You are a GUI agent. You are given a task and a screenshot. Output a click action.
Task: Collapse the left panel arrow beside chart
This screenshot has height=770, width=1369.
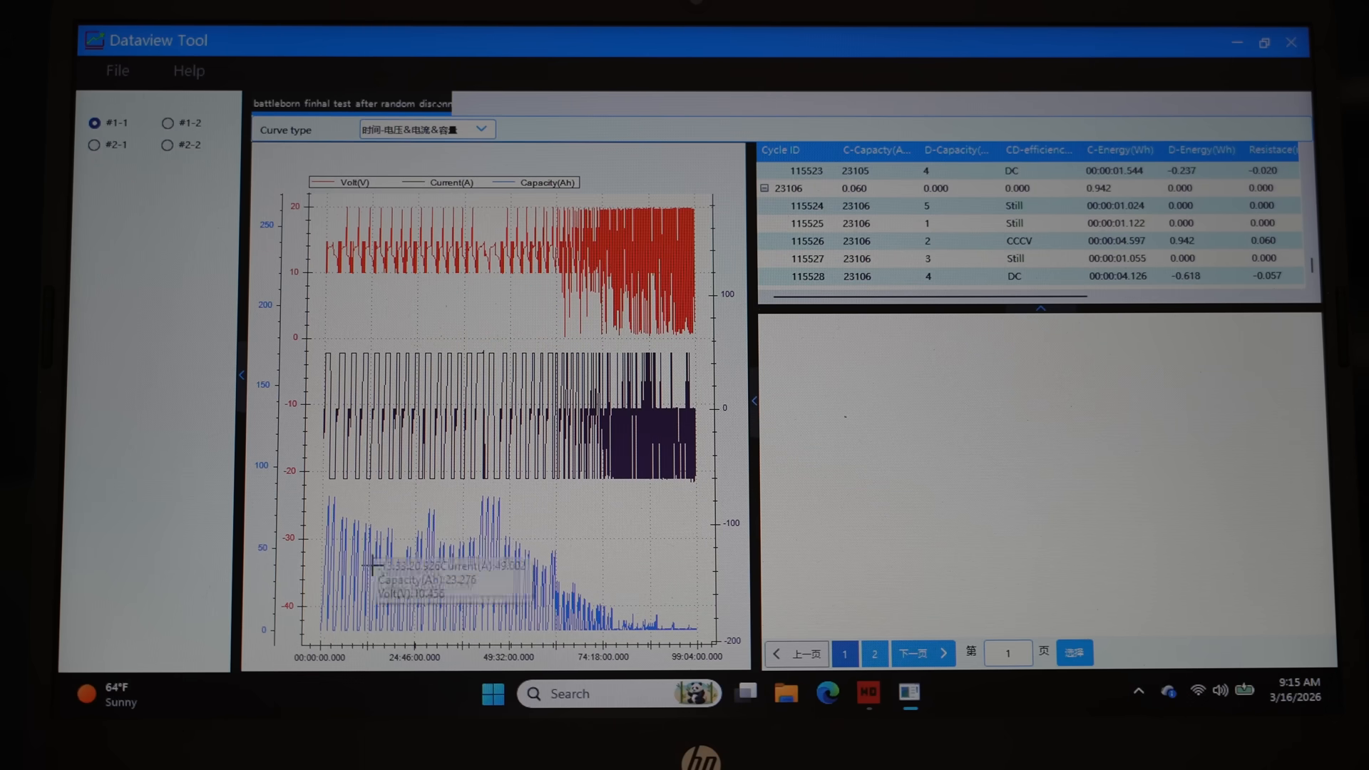(x=241, y=375)
